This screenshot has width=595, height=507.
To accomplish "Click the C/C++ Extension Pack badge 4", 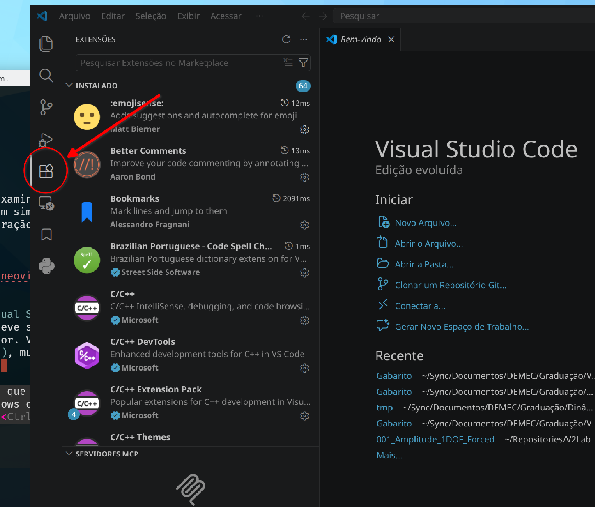I will click(x=74, y=414).
